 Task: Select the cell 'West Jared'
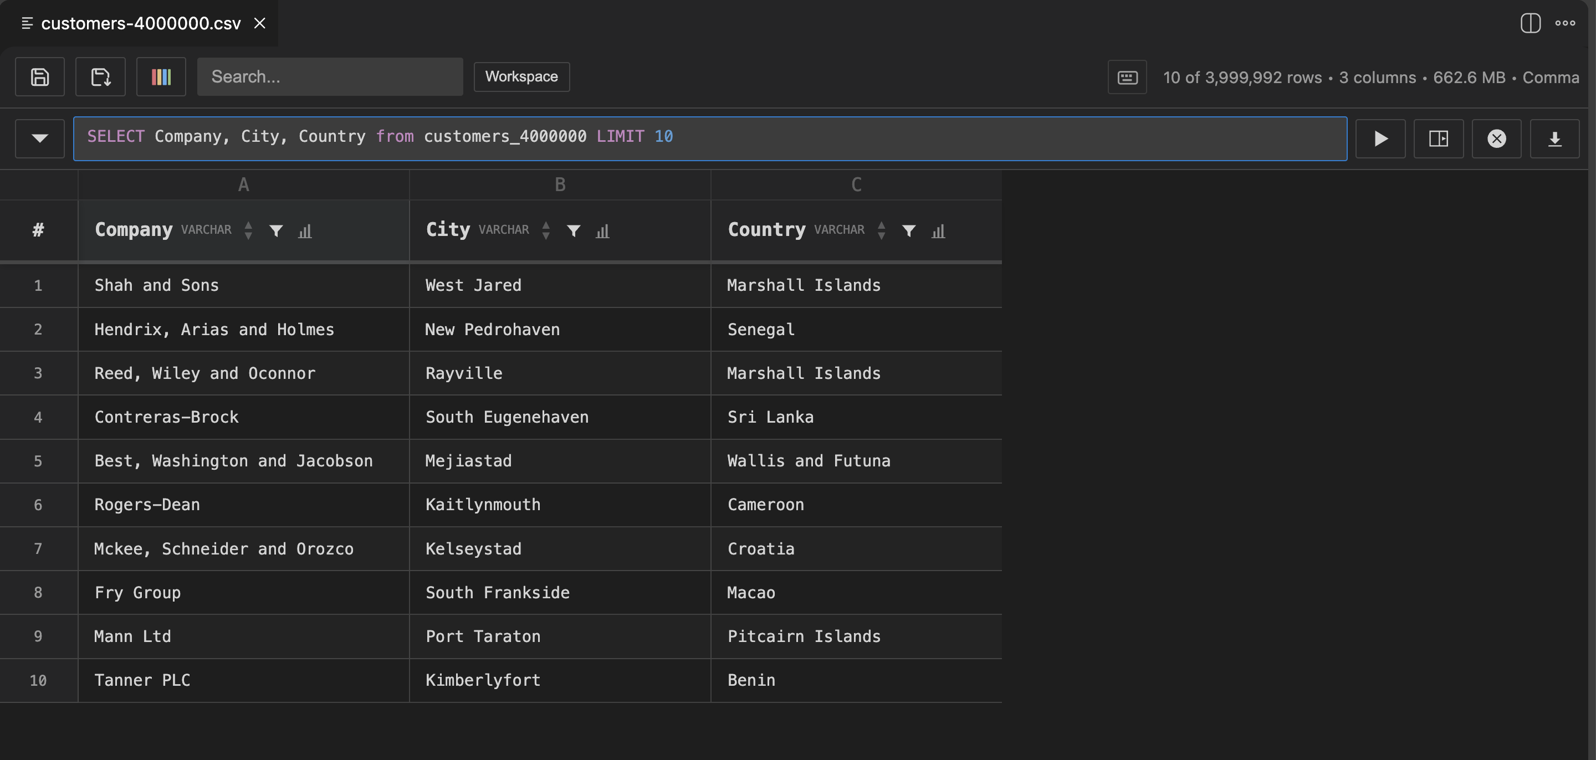point(560,285)
